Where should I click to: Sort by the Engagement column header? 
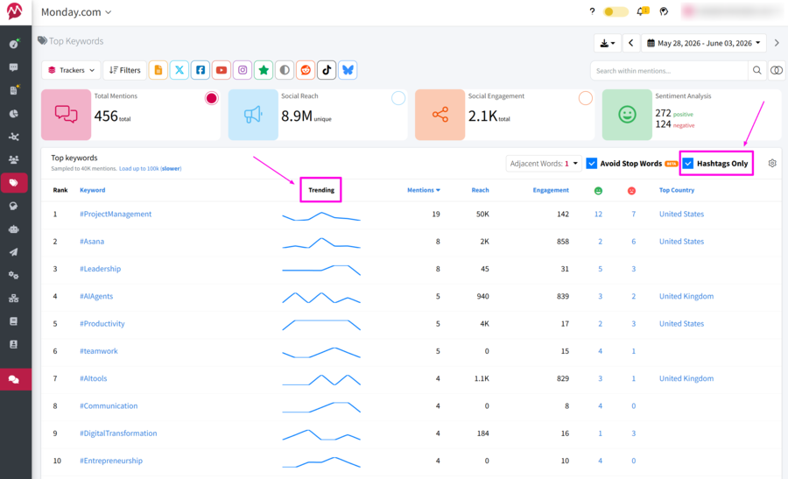[x=551, y=190]
